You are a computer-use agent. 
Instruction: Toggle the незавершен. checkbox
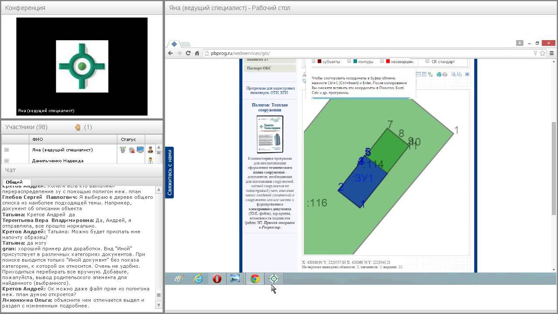(382, 61)
